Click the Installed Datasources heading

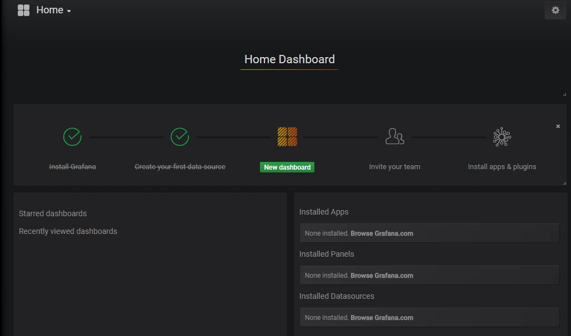[x=337, y=297]
